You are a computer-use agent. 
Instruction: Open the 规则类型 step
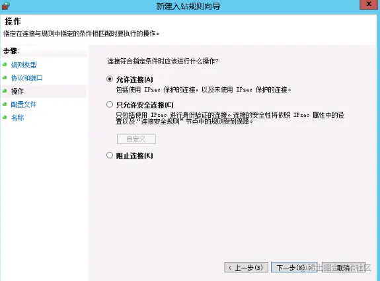pyautogui.click(x=24, y=65)
